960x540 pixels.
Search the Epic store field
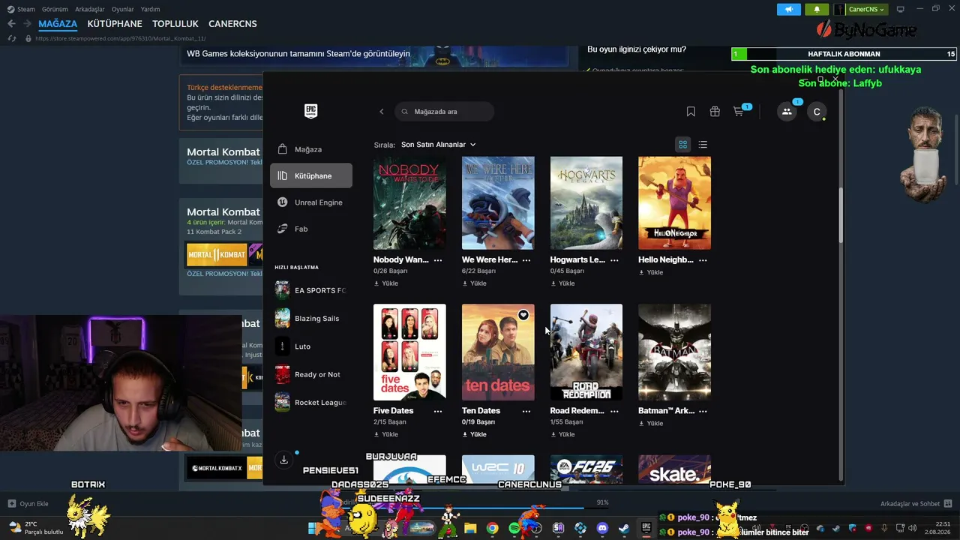[444, 112]
